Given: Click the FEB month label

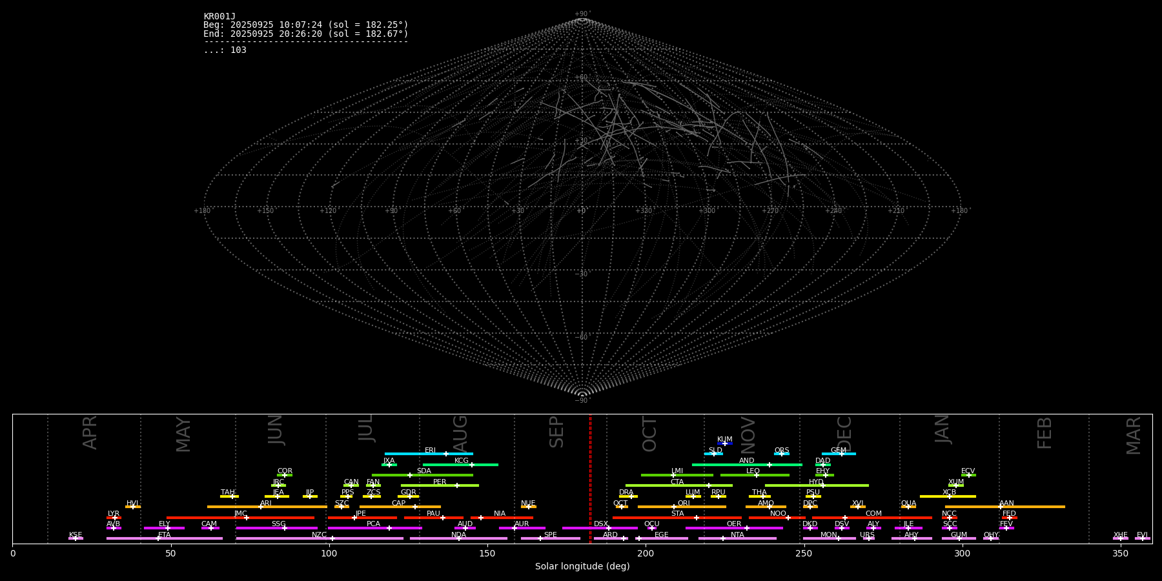Looking at the screenshot, I should (1045, 433).
